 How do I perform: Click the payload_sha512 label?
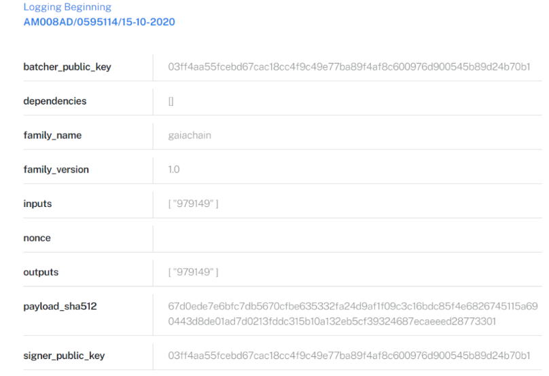[x=60, y=306]
